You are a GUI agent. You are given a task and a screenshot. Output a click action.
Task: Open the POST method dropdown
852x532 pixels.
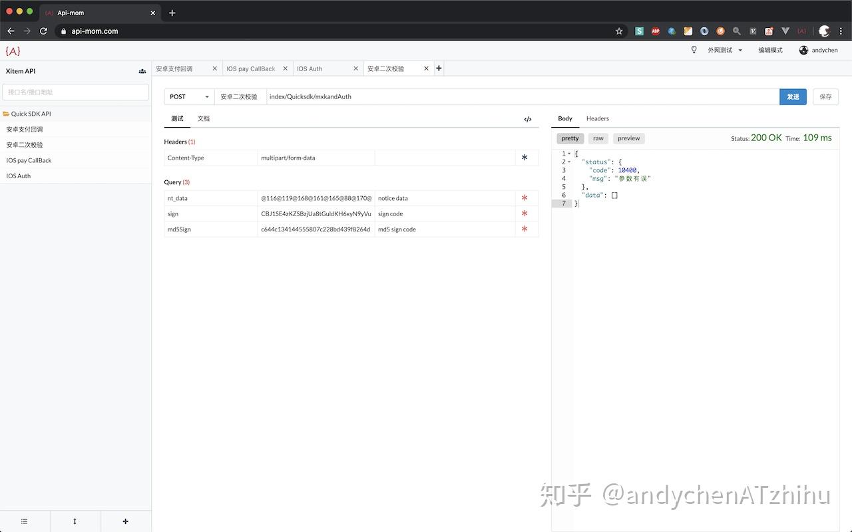189,96
